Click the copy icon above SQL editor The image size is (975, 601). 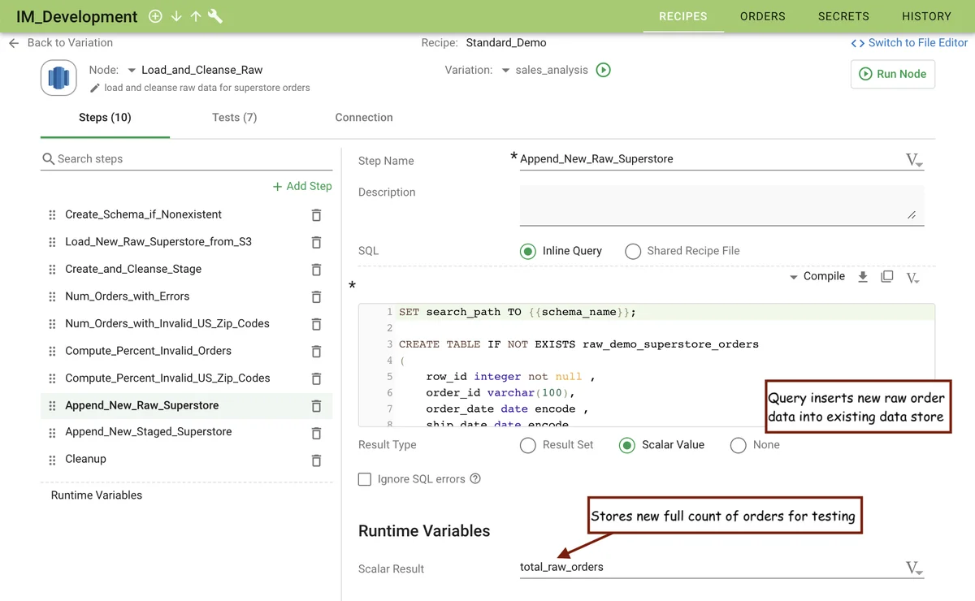pos(887,277)
